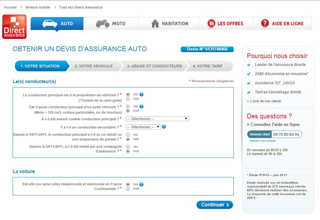The image size is (320, 220).
Task: Go to step 3. USAGE ET CONDUCTEURS
Action: (154, 66)
